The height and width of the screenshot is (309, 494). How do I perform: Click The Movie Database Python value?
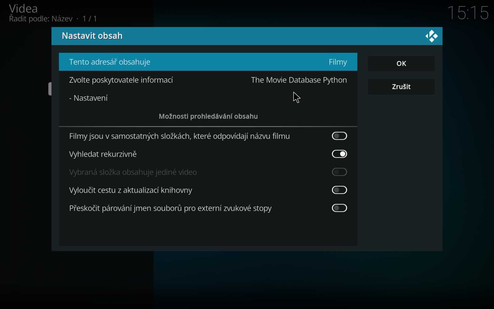299,80
